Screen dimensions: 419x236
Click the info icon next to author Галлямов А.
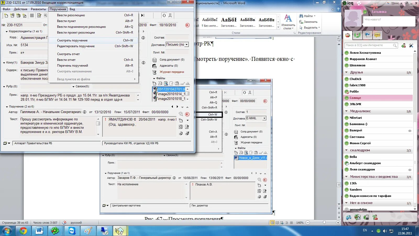click(x=85, y=112)
